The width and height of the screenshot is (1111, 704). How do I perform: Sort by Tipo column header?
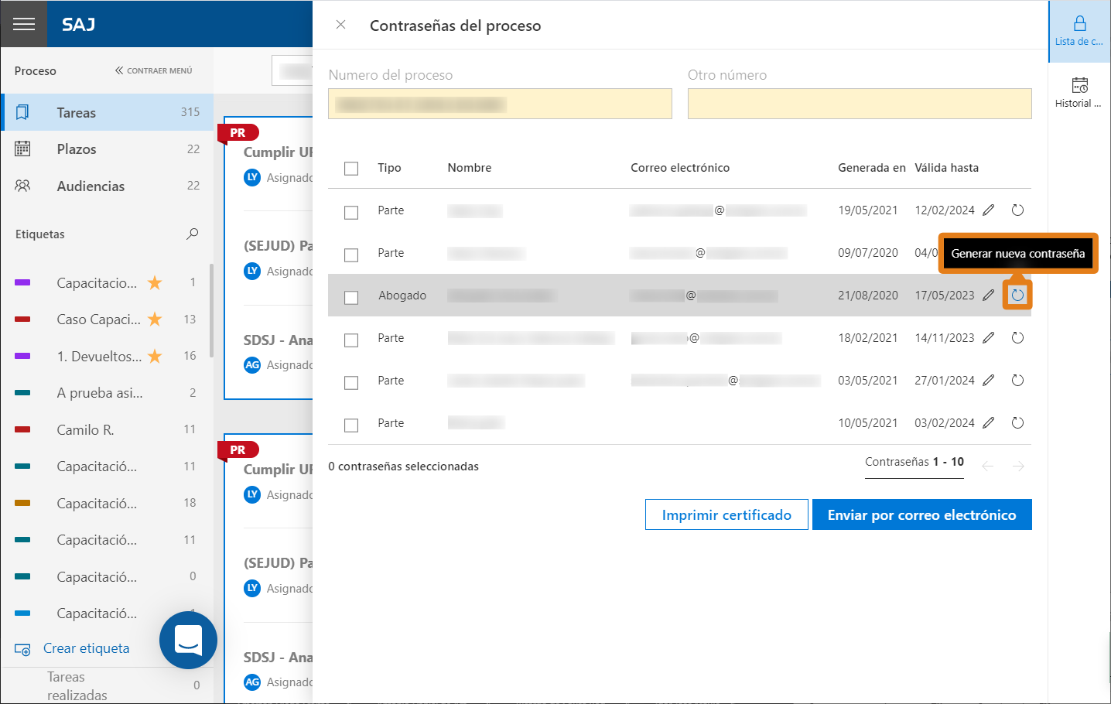click(x=389, y=168)
